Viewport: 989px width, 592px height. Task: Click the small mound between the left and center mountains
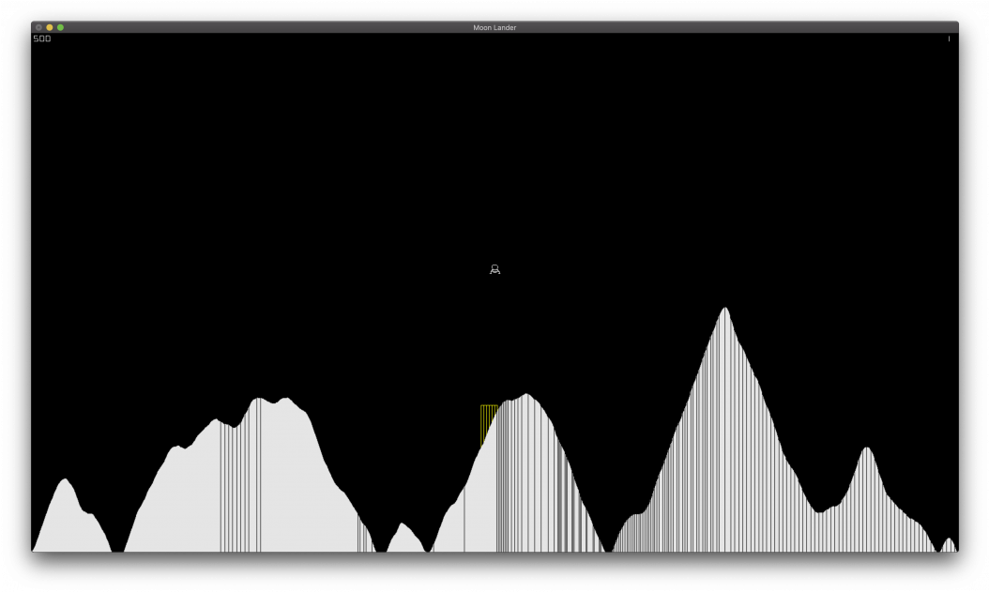(x=403, y=527)
